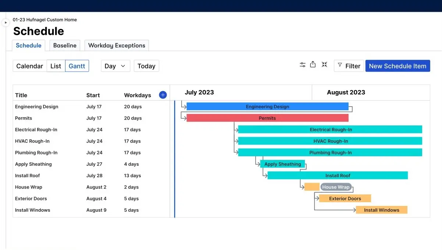Open the Workday Exceptions tab
Viewport: 442px width, 250px height.
117,45
